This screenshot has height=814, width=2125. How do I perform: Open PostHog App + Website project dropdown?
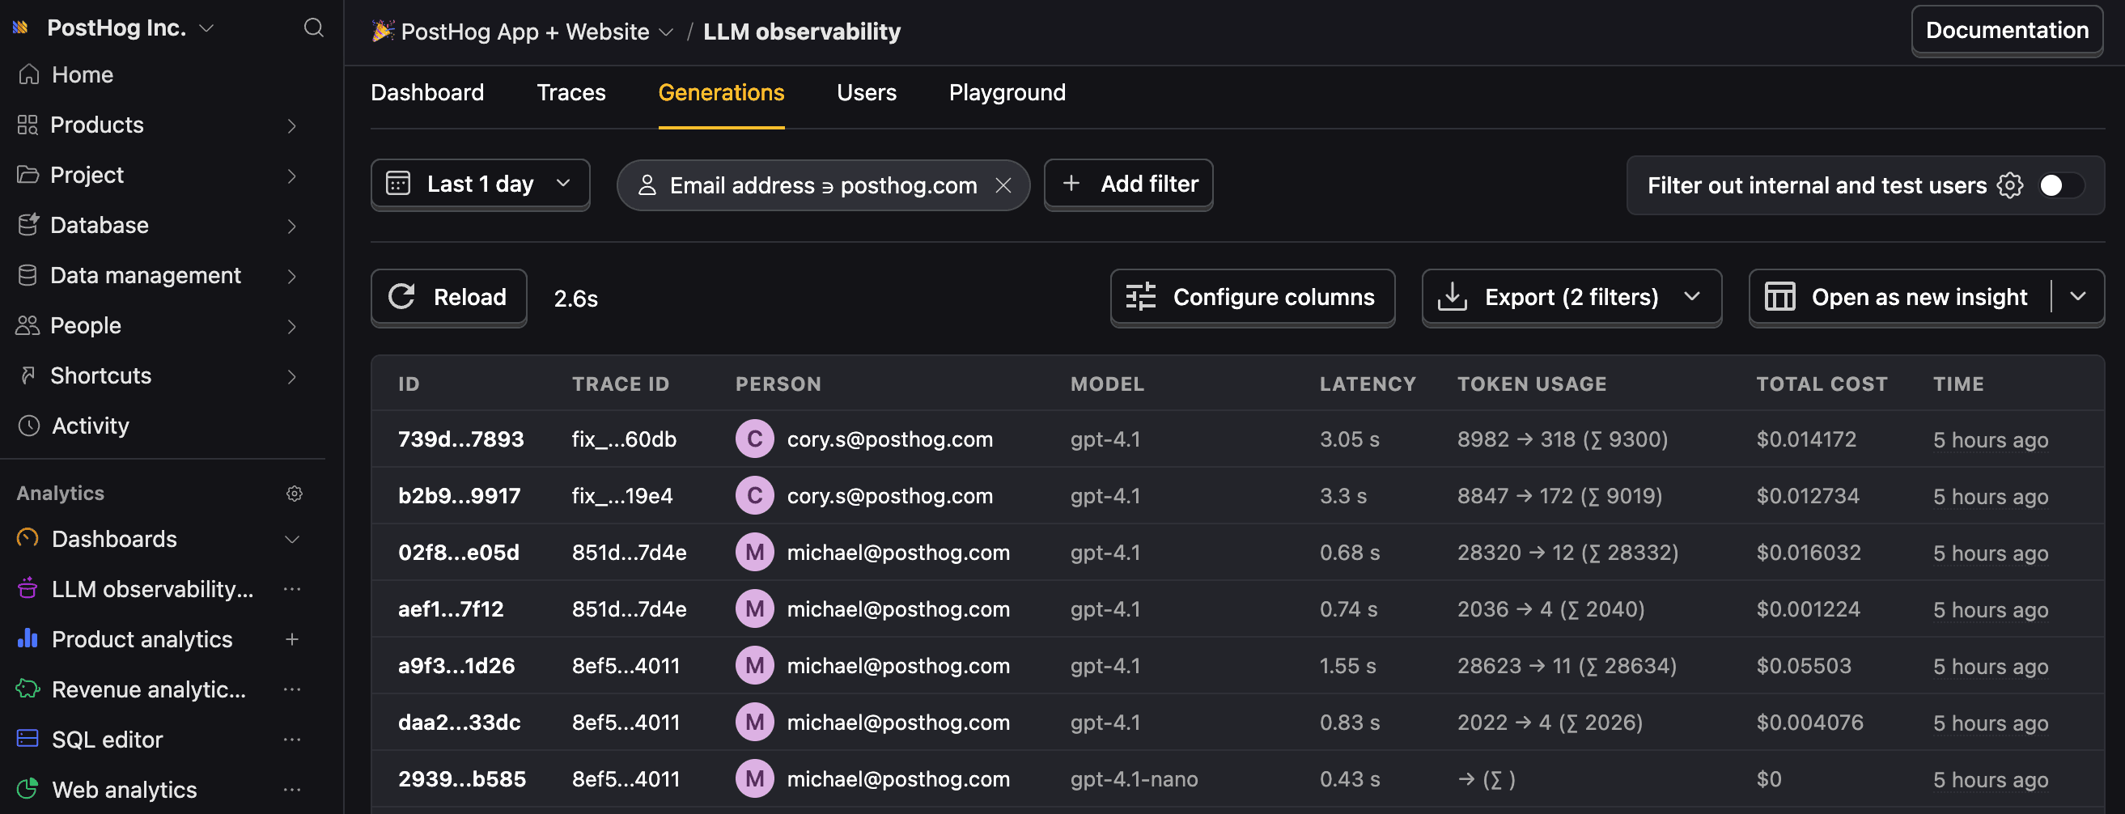[537, 32]
